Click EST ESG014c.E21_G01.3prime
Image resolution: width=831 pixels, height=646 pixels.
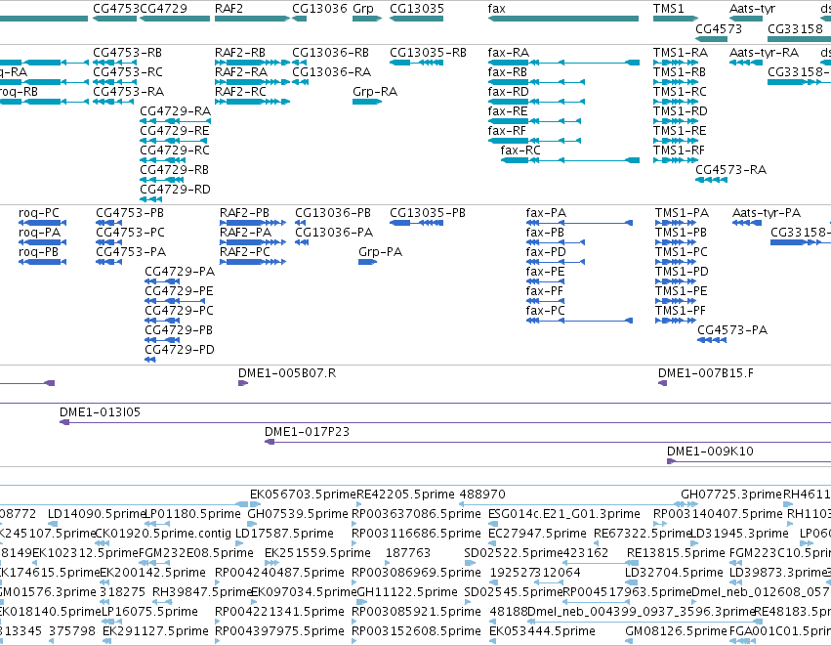click(x=563, y=514)
